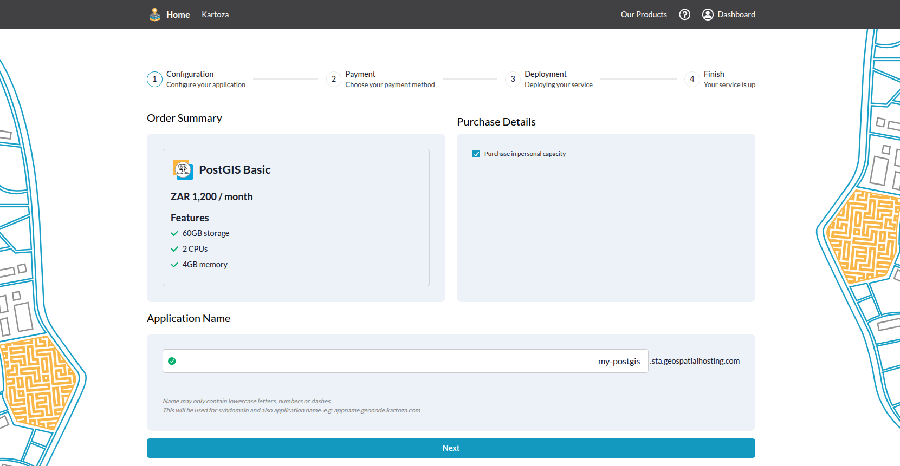900x466 pixels.
Task: Go to Home in the navigation bar
Action: click(x=178, y=15)
